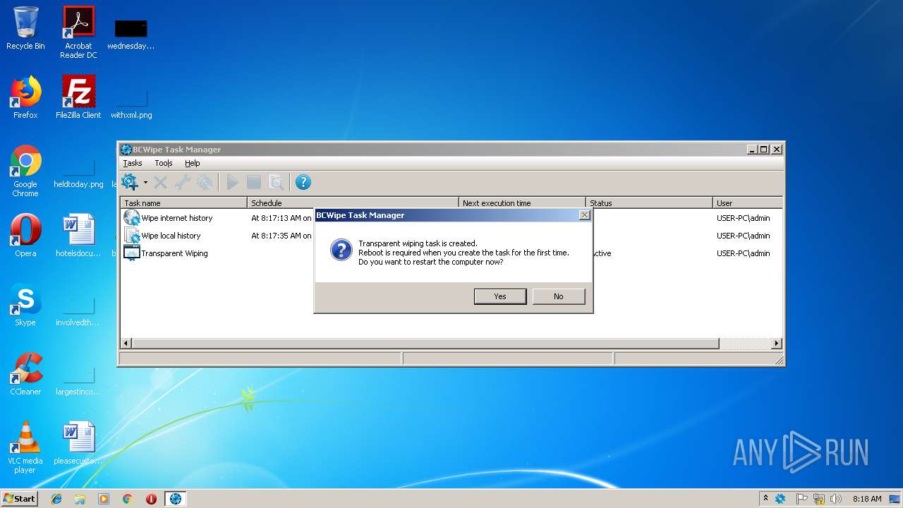Open the Skype desktop icon
Image resolution: width=903 pixels, height=508 pixels.
coord(25,305)
